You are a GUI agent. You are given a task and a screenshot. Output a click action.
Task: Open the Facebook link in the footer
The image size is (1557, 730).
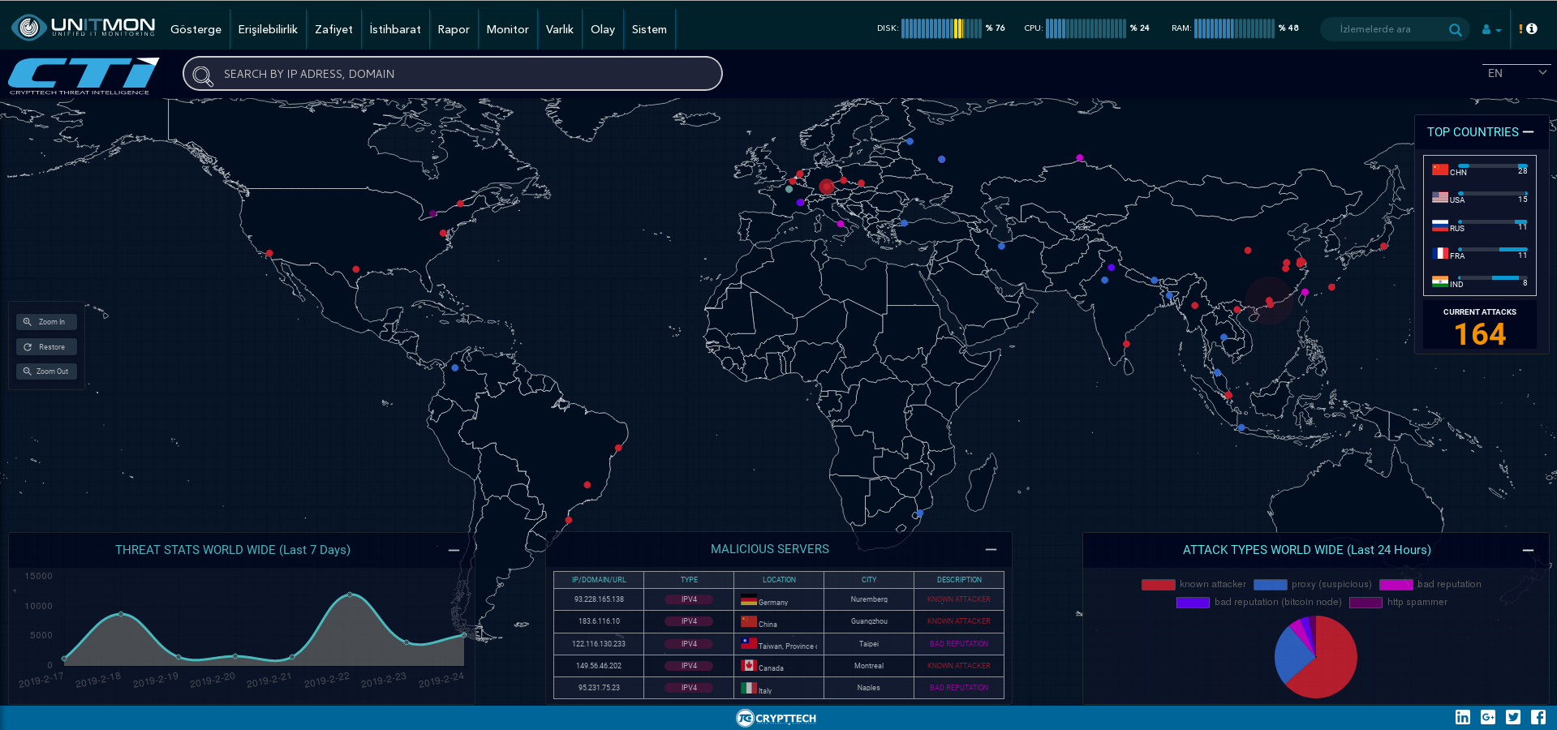[1538, 717]
